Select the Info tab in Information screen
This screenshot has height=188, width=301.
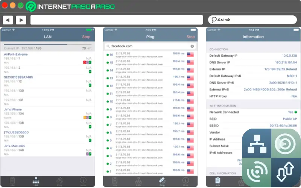[x=218, y=182]
